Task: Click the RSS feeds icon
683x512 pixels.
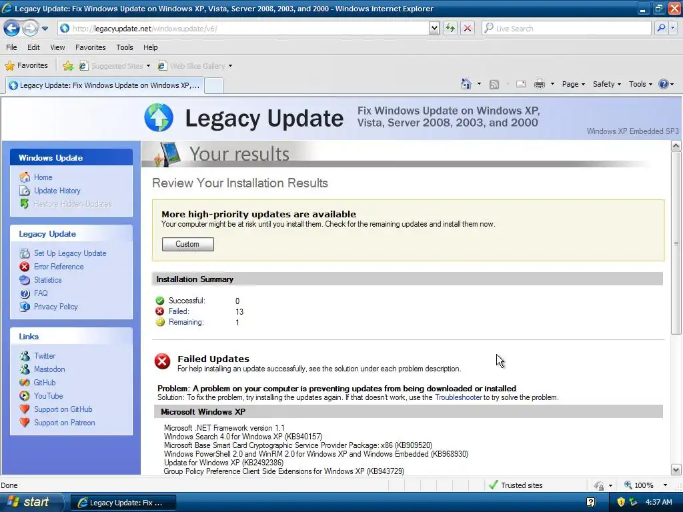Action: [494, 85]
